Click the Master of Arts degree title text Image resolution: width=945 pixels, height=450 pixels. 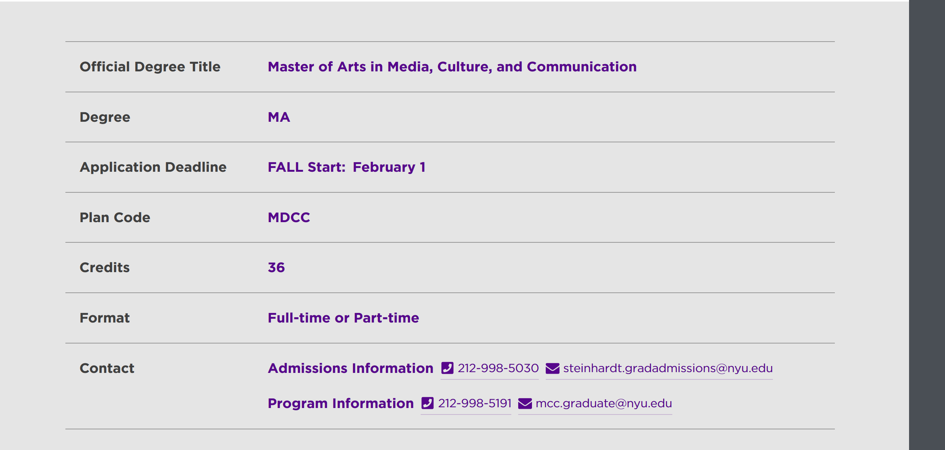(452, 67)
